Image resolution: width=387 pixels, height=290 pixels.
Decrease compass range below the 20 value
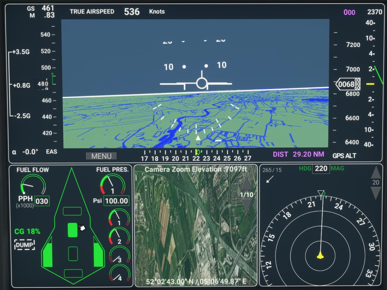click(376, 193)
